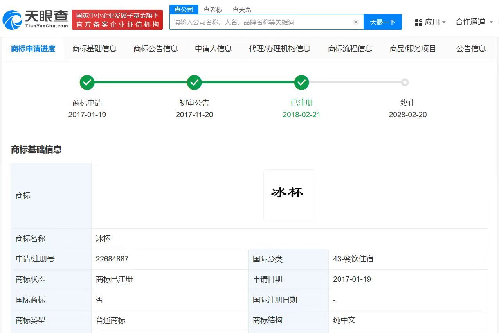This screenshot has height=333, width=499.
Task: Open the 商标流程信息 tab
Action: pyautogui.click(x=349, y=48)
